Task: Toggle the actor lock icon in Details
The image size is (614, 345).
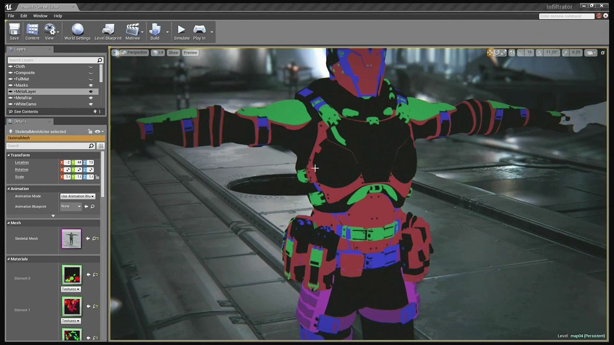Action: (x=90, y=131)
